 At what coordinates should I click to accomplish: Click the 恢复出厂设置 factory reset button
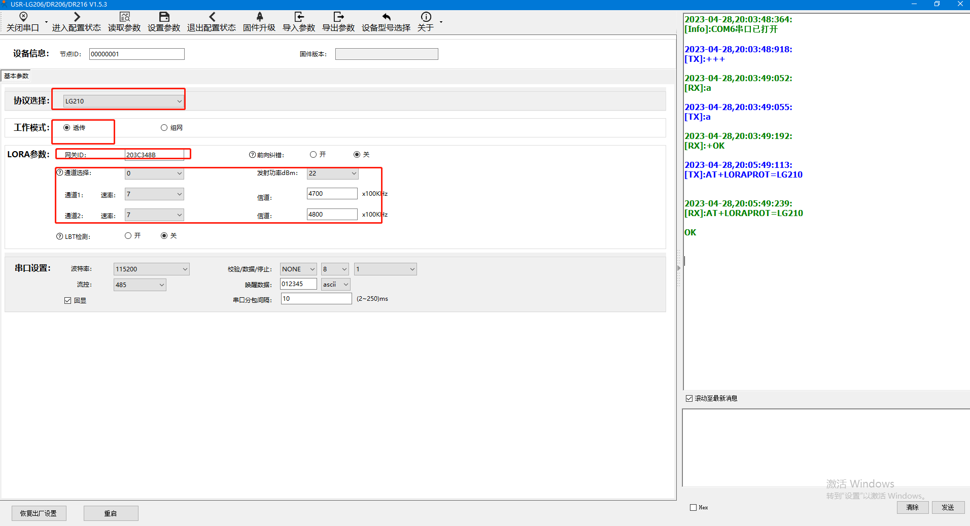click(x=39, y=513)
